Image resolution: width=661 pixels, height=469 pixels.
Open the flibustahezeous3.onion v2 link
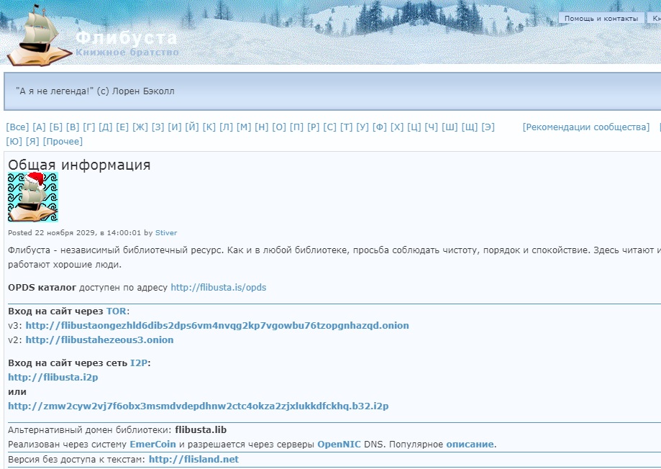[99, 340]
